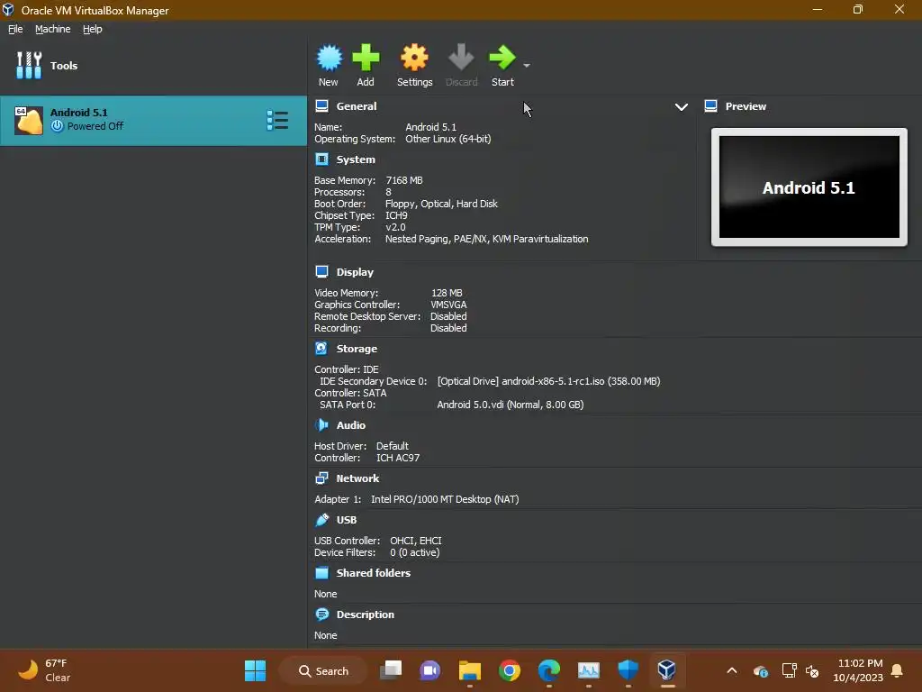Open the File menu
The width and height of the screenshot is (922, 692).
(15, 29)
